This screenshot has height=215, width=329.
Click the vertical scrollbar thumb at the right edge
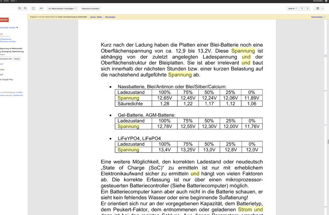coord(328,142)
